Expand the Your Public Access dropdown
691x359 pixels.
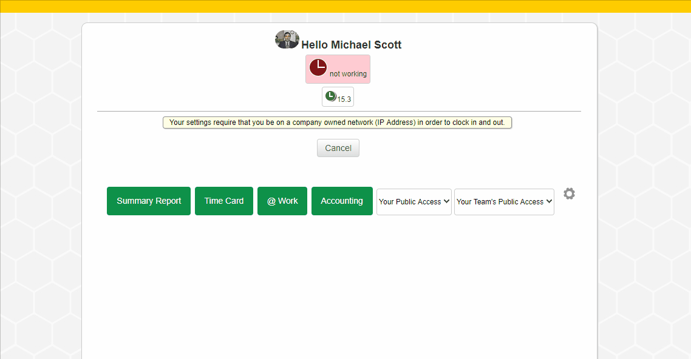point(414,202)
